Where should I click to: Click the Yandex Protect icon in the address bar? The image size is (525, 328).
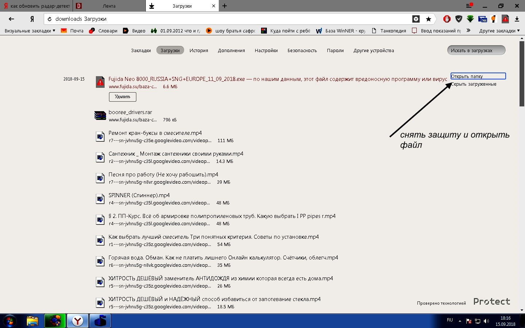416,19
